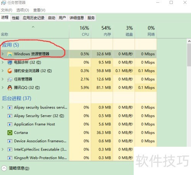The width and height of the screenshot is (191, 175).
Task: Open the 查看(V) menu
Action: [39, 10]
